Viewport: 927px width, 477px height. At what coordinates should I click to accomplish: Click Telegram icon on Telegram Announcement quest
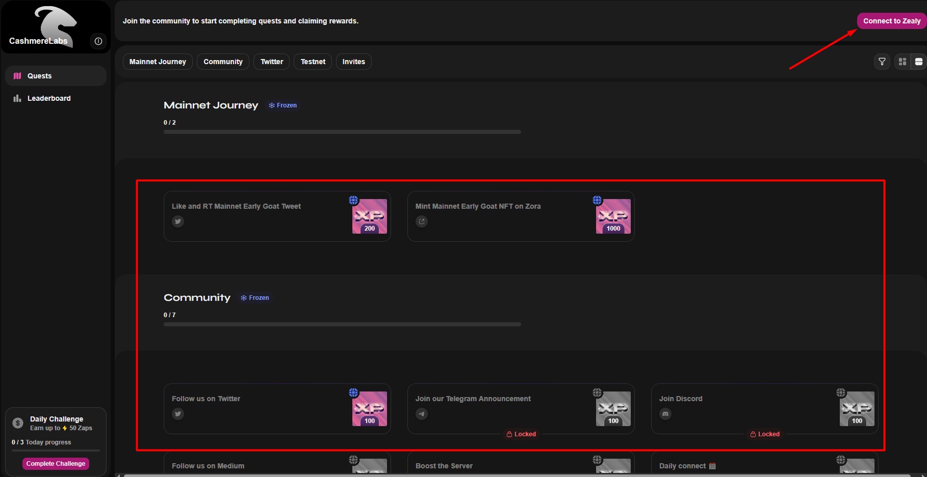[422, 414]
